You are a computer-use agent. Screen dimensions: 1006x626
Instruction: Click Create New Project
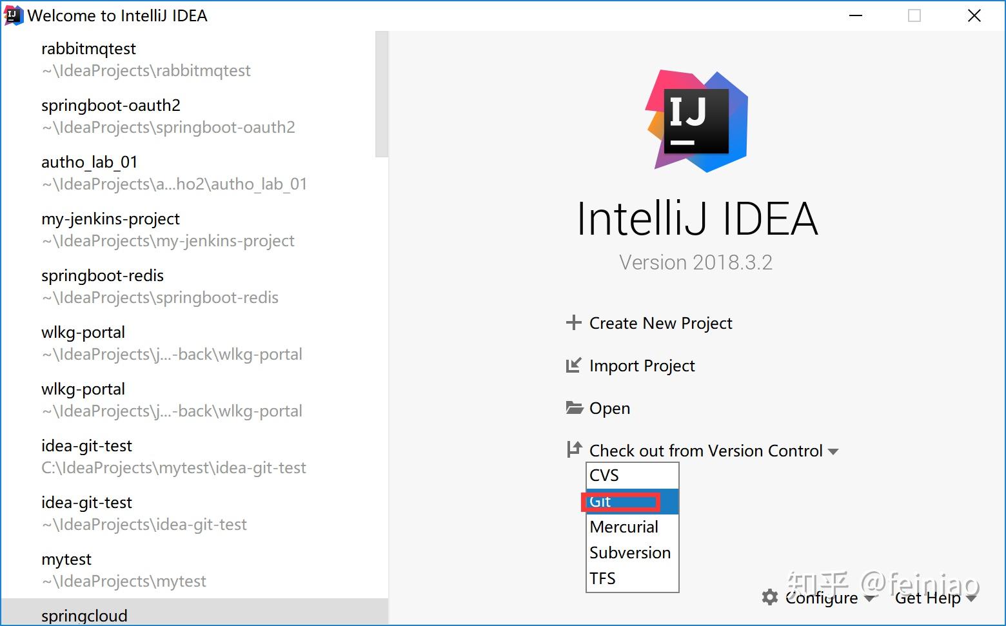coord(660,323)
